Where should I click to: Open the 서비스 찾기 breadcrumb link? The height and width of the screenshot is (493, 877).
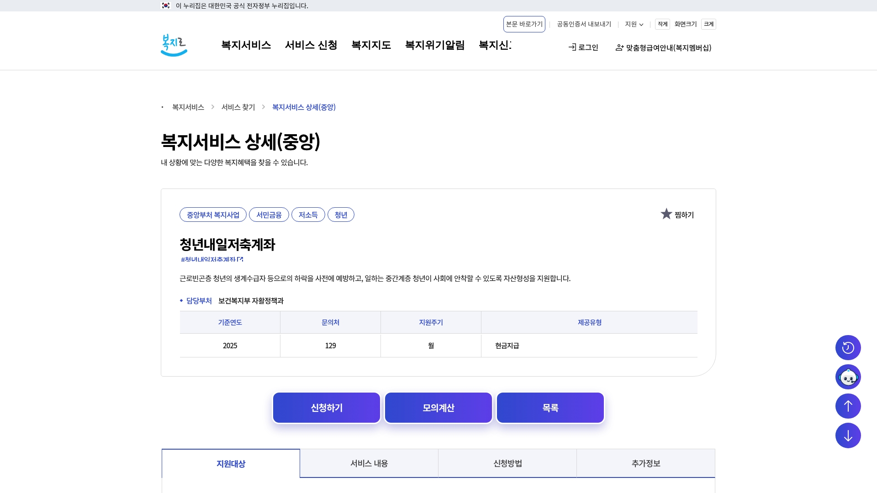(x=238, y=107)
